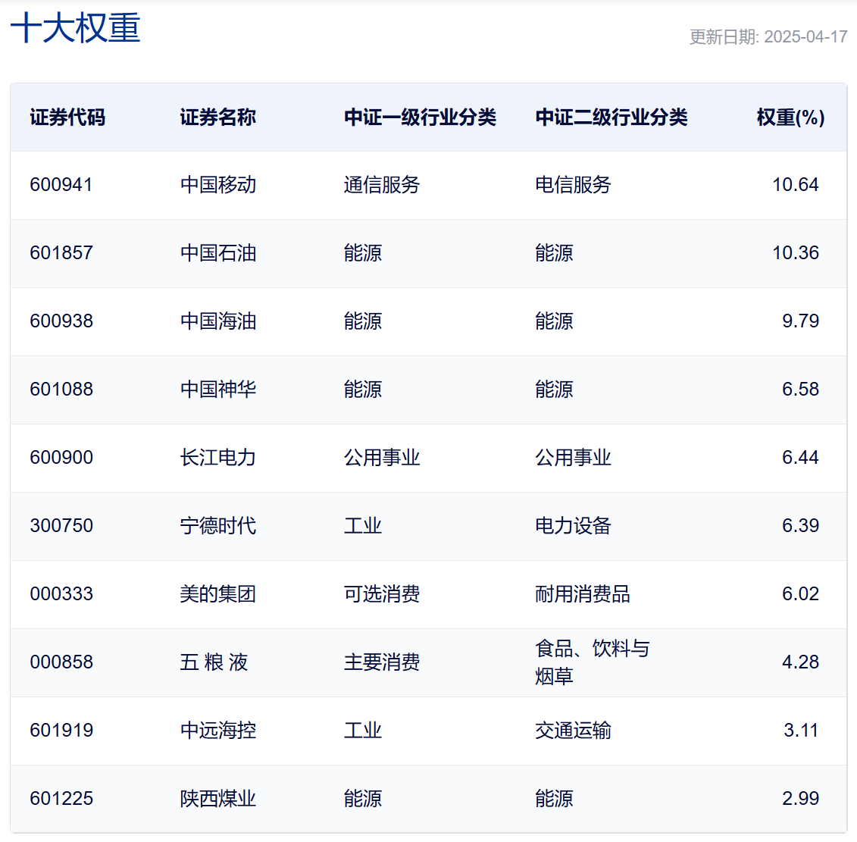Select the 十大权重 heading
857x842 pixels.
click(x=76, y=28)
